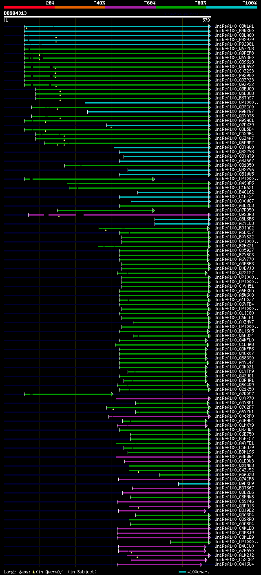The image size is (261, 575).
Task: Select the UniRef100_A4VL47 label
Action: 234,363
